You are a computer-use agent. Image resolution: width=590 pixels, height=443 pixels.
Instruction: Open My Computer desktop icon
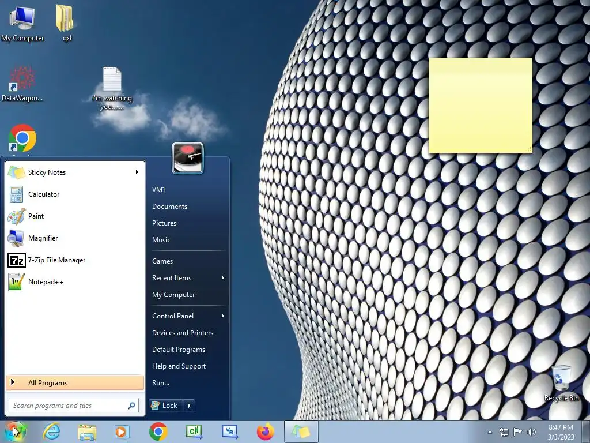[22, 23]
